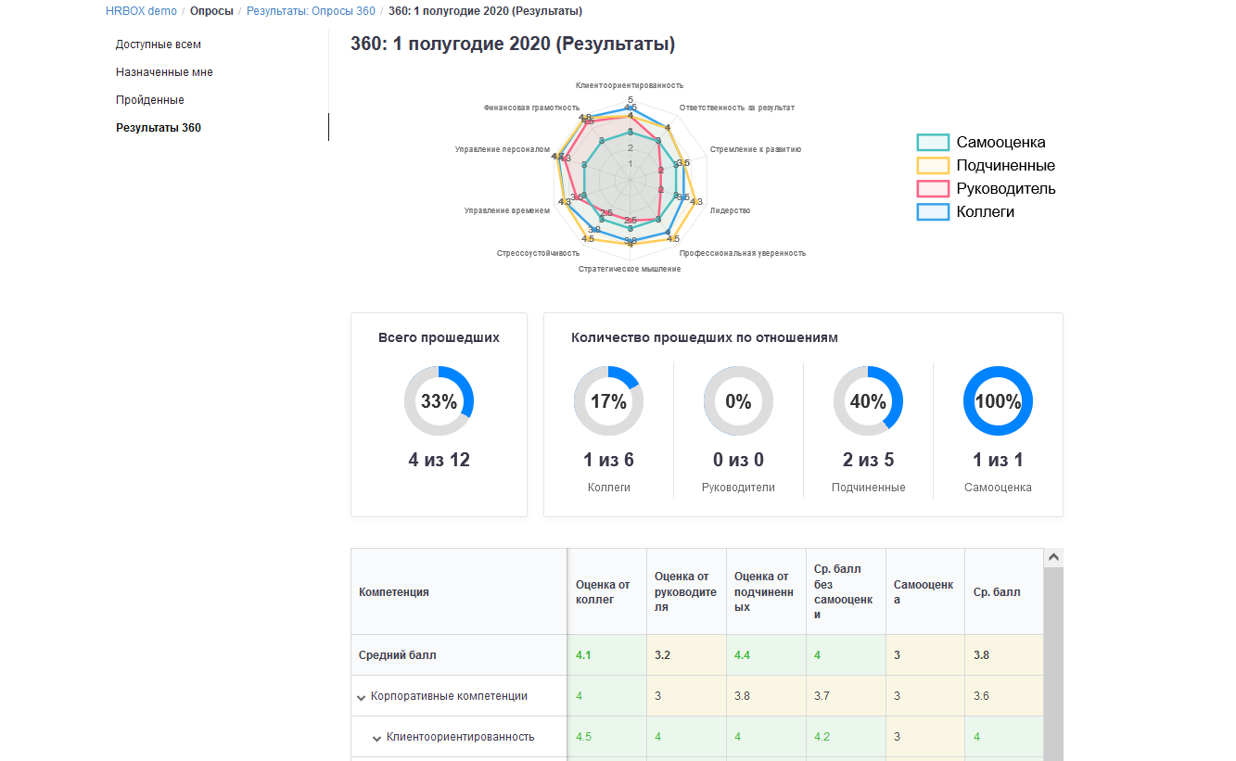Screen dimensions: 1236x761
Task: Click the 4 из 12 completion count
Action: [439, 460]
